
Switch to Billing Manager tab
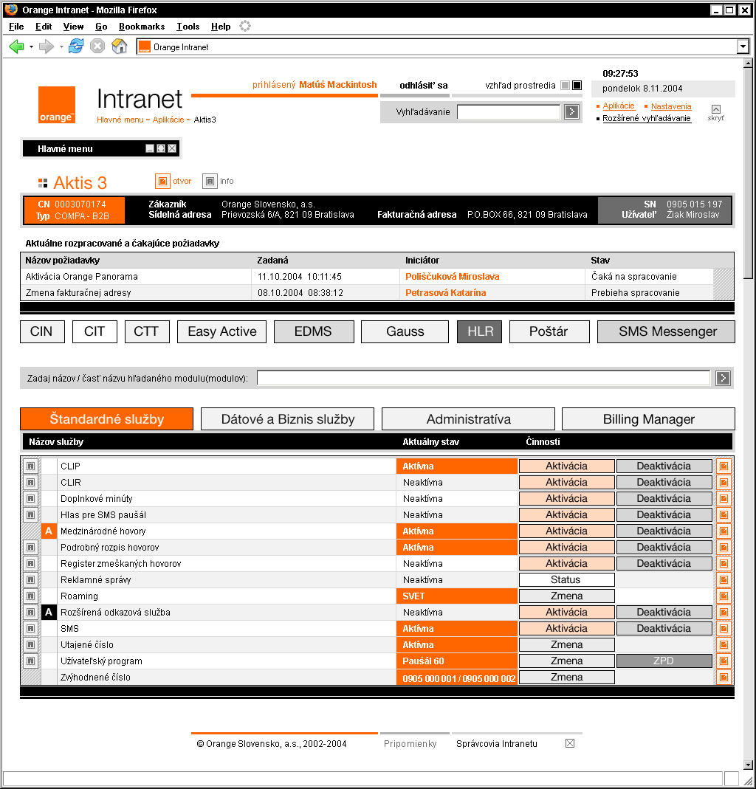[648, 419]
